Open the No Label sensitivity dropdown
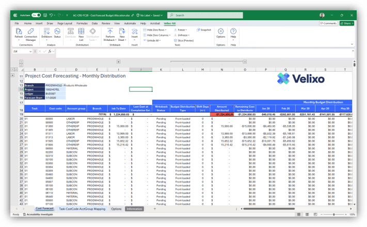Image resolution: width=367 pixels, height=227 pixels. point(149,15)
